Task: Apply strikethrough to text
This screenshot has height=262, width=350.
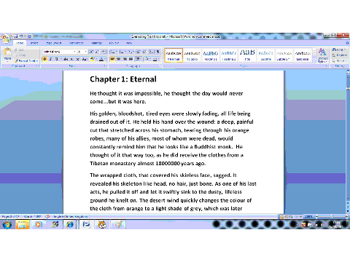Action: [x=66, y=59]
